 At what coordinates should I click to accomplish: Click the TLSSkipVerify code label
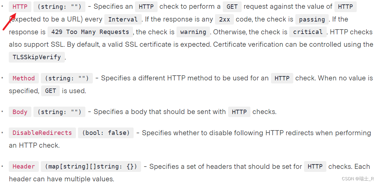36,57
